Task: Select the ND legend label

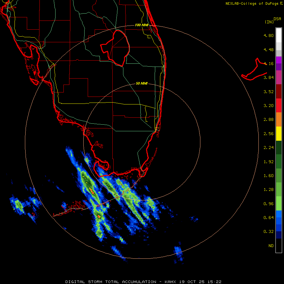Action: click(x=271, y=246)
